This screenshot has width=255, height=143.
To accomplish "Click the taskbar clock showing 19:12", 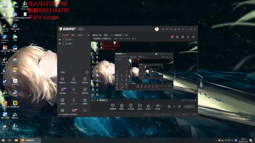I will [243, 140].
